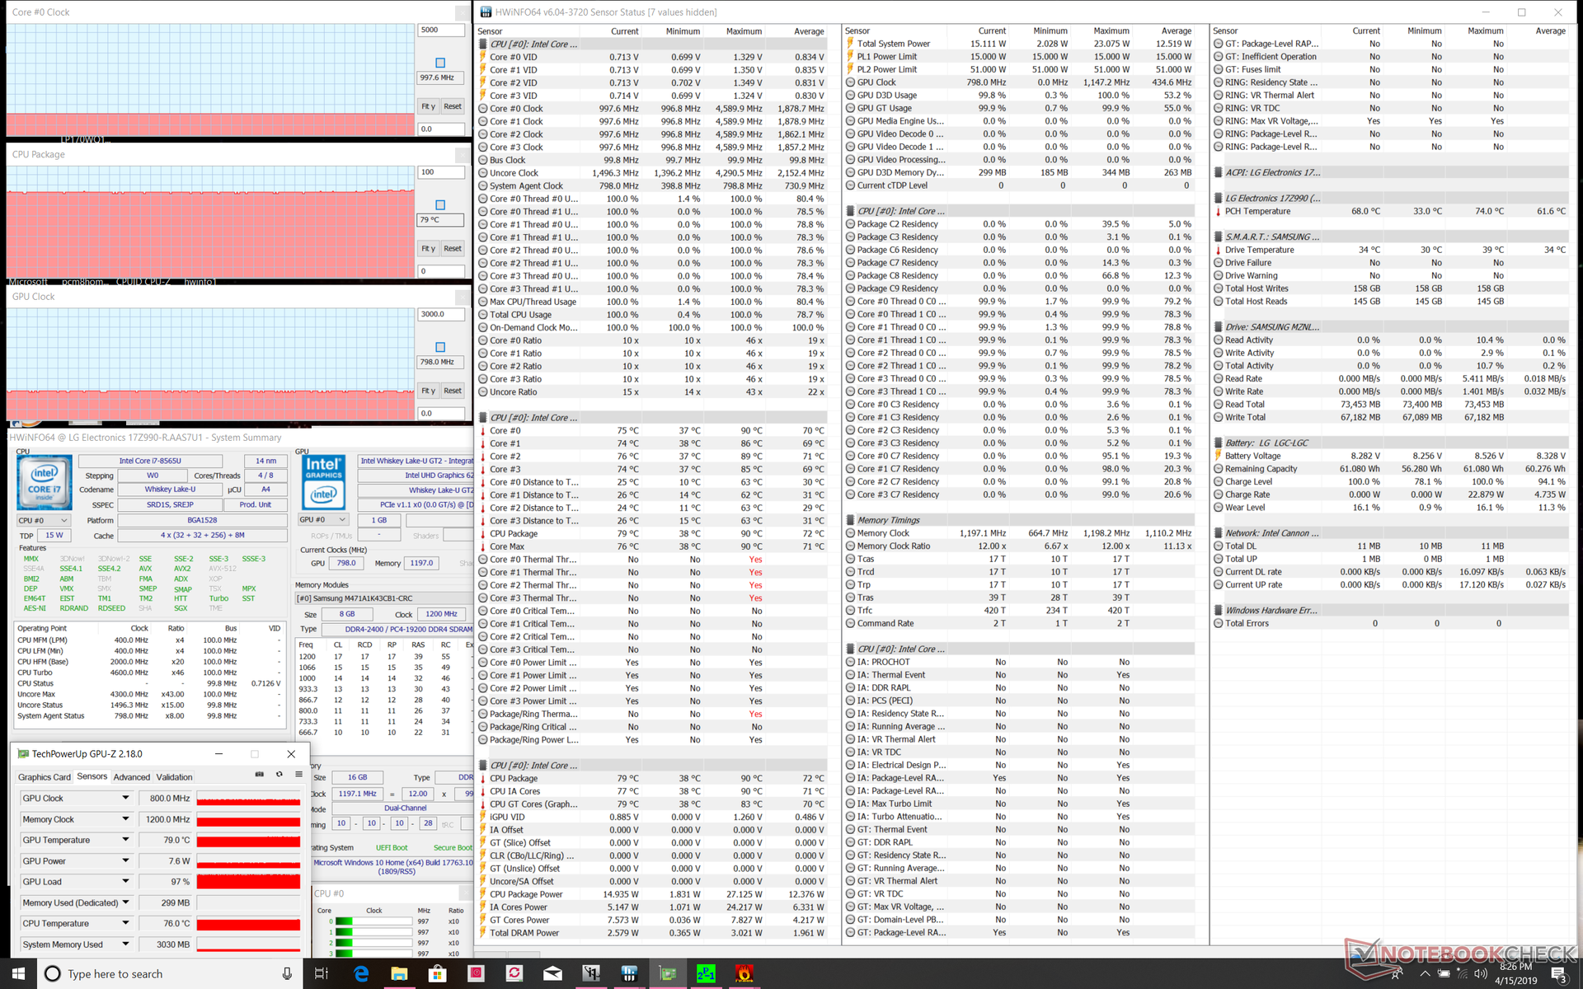Open the GPU #0 selector dropdown

click(x=323, y=520)
